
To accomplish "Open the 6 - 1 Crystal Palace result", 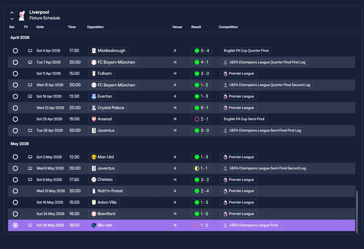I will pos(202,108).
